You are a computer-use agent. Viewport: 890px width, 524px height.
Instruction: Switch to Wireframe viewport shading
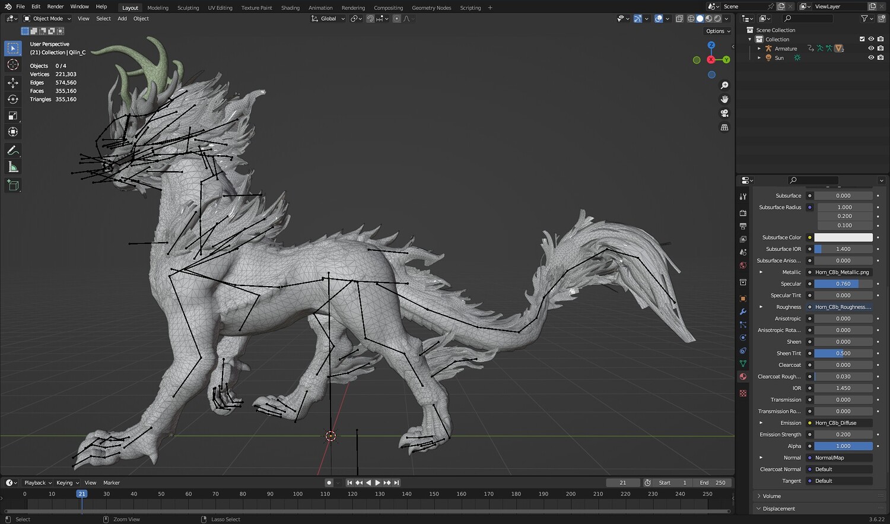(x=691, y=18)
